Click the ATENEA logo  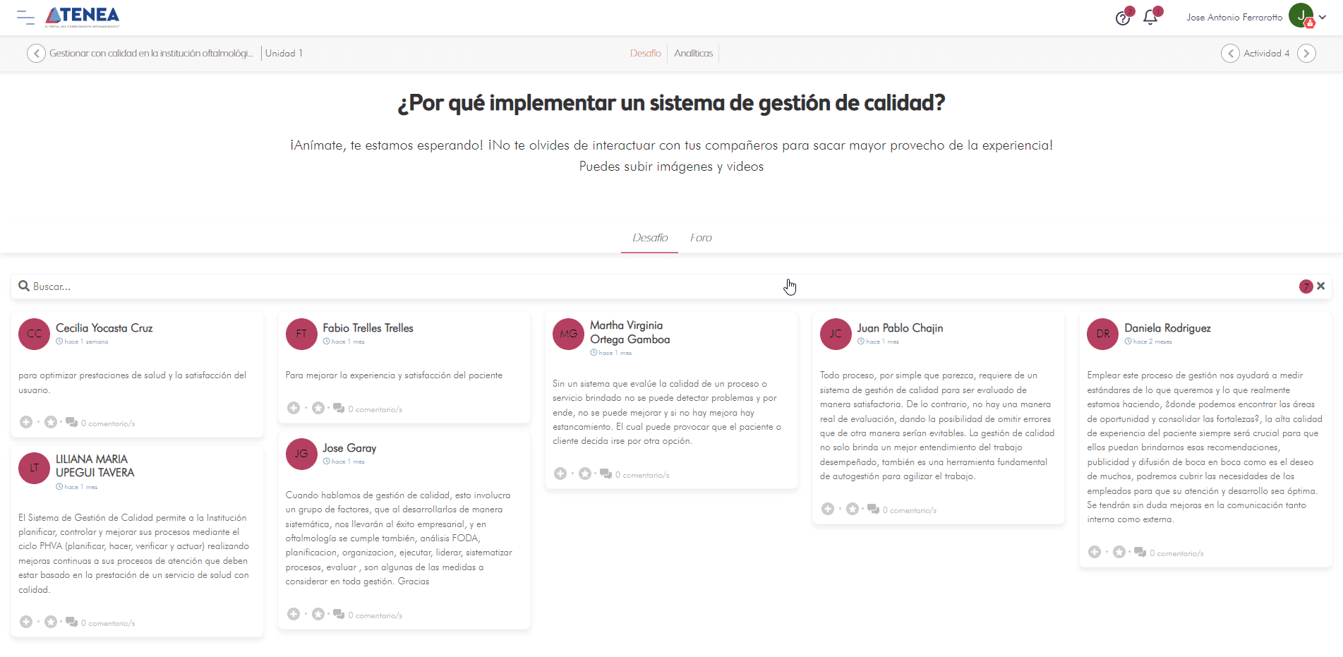pos(83,17)
